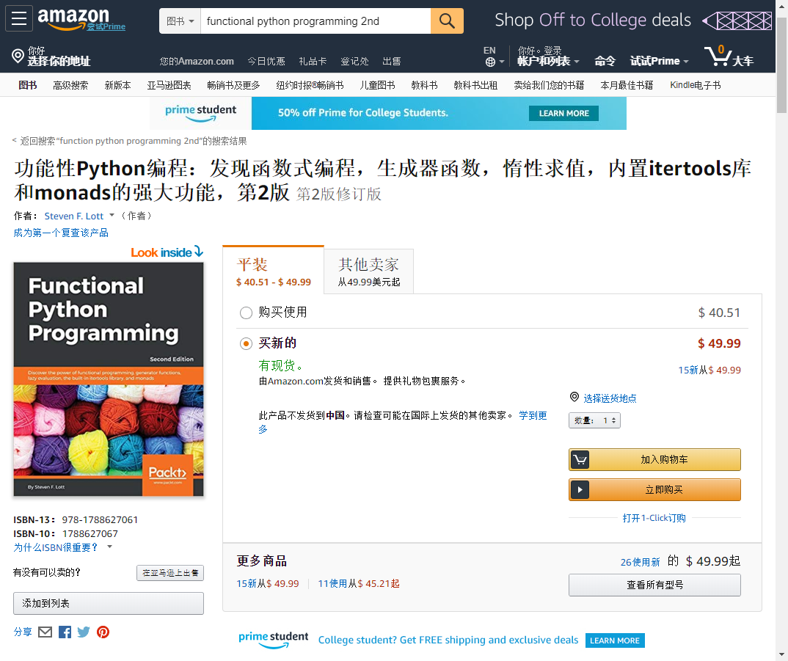The height and width of the screenshot is (661, 788).
Task: Expand the author Steven F. Lott dropdown arrow
Action: tap(112, 215)
